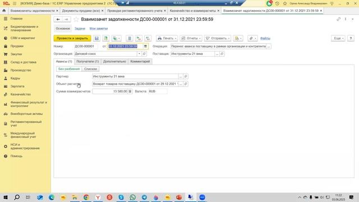This screenshot has width=359, height=202.
Task: Select supplier via Поставщик ellipsis button
Action: (x=217, y=54)
